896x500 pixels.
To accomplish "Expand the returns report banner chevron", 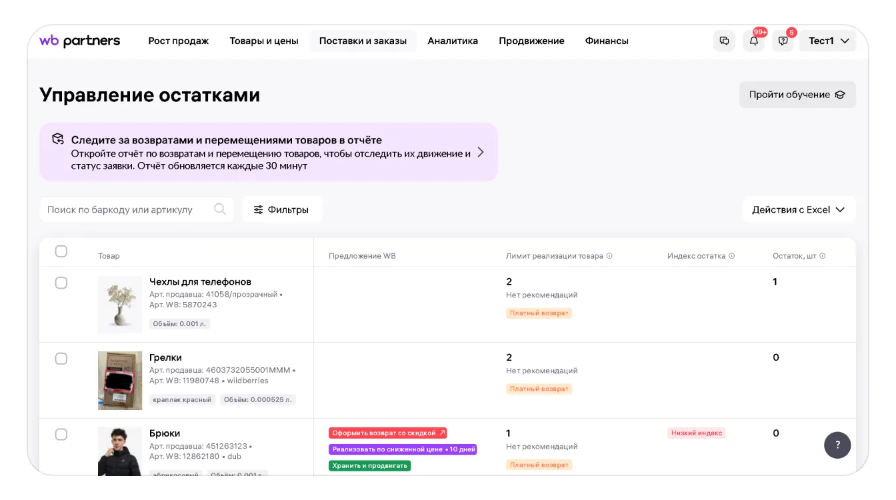I will coord(481,152).
